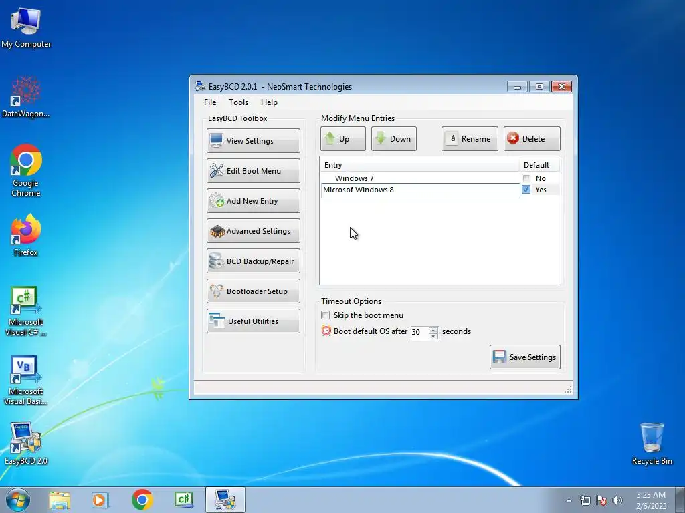Delete the selected boot entry
The height and width of the screenshot is (513, 685).
532,139
